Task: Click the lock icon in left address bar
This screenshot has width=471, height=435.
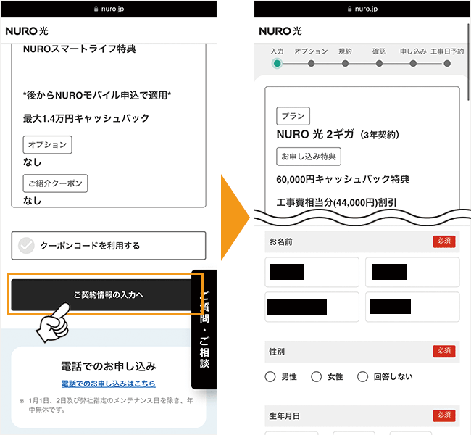Action: [96, 9]
